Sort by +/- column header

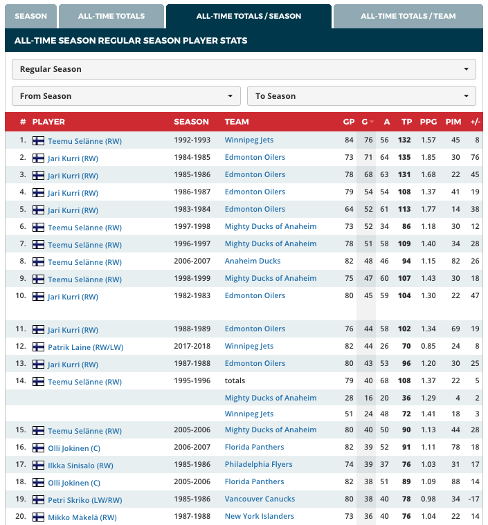476,122
